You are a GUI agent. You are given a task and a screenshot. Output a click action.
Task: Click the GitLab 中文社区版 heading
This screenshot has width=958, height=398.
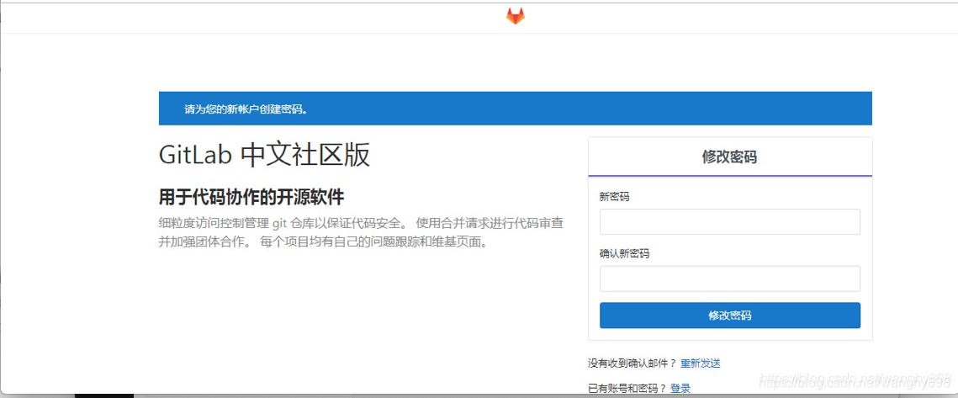coord(264,156)
